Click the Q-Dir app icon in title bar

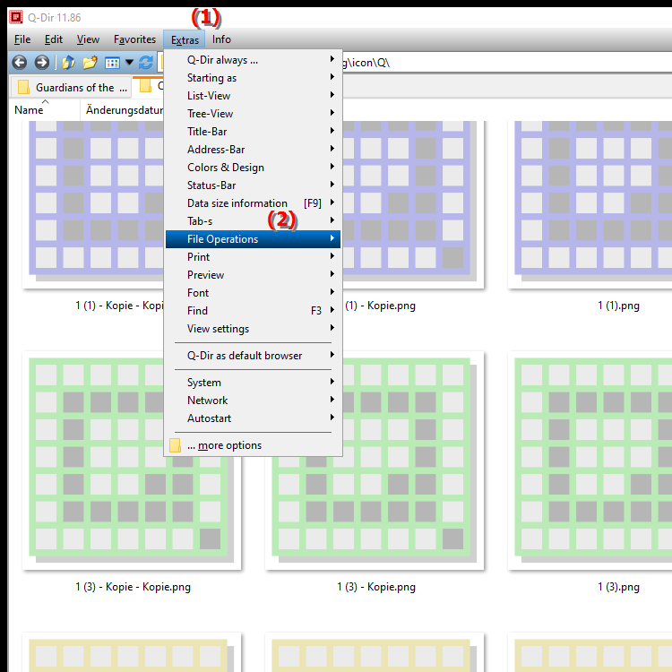pos(16,17)
